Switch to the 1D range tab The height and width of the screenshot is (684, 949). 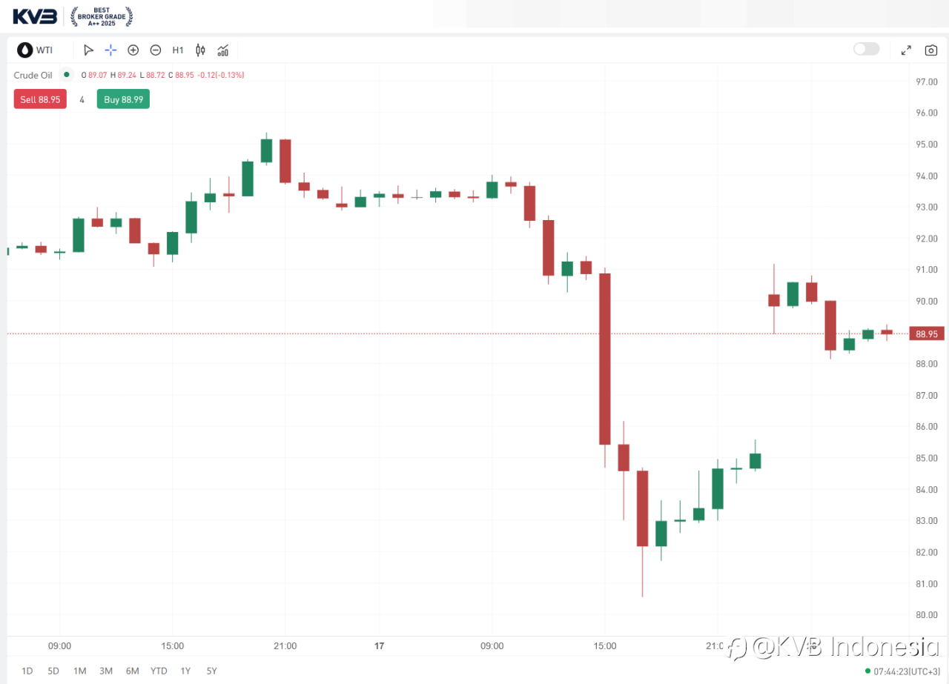click(27, 671)
